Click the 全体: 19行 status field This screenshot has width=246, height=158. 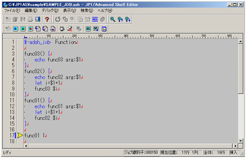point(215,152)
